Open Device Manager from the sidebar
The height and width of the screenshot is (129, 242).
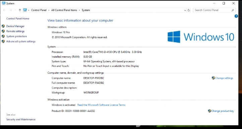(x=15, y=26)
